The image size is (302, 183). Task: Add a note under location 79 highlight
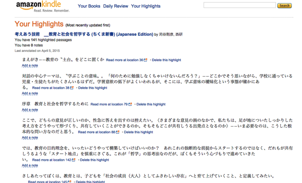[x=30, y=109]
